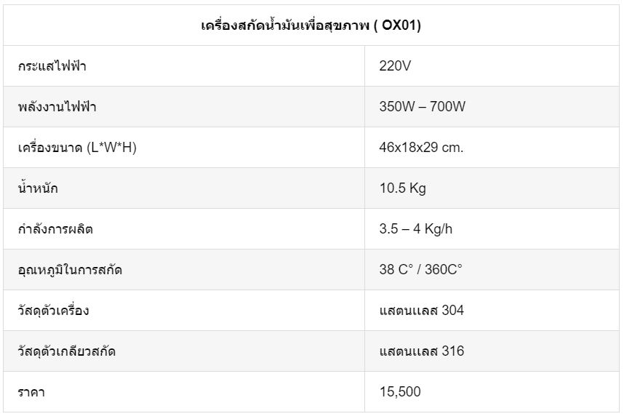The image size is (624, 419).
Task: Select the เครื่องขนาด (L*W*H) label
Action: (78, 148)
